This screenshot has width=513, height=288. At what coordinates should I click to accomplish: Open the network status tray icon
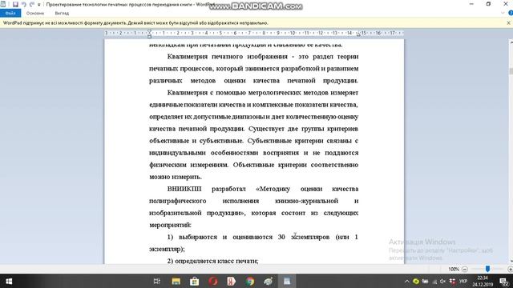click(x=434, y=281)
